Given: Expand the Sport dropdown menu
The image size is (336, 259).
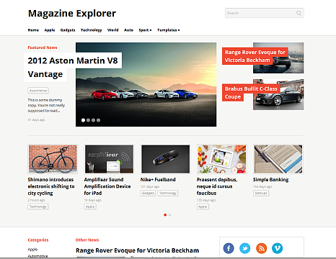Looking at the screenshot, I should point(145,30).
